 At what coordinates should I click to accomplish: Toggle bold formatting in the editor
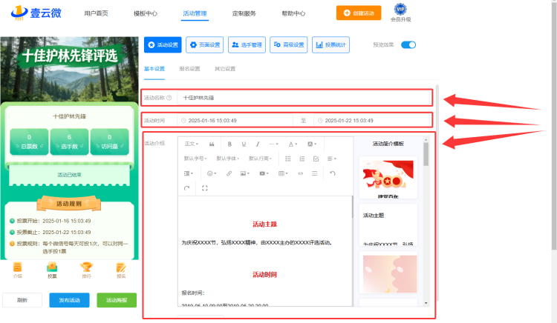(x=229, y=144)
